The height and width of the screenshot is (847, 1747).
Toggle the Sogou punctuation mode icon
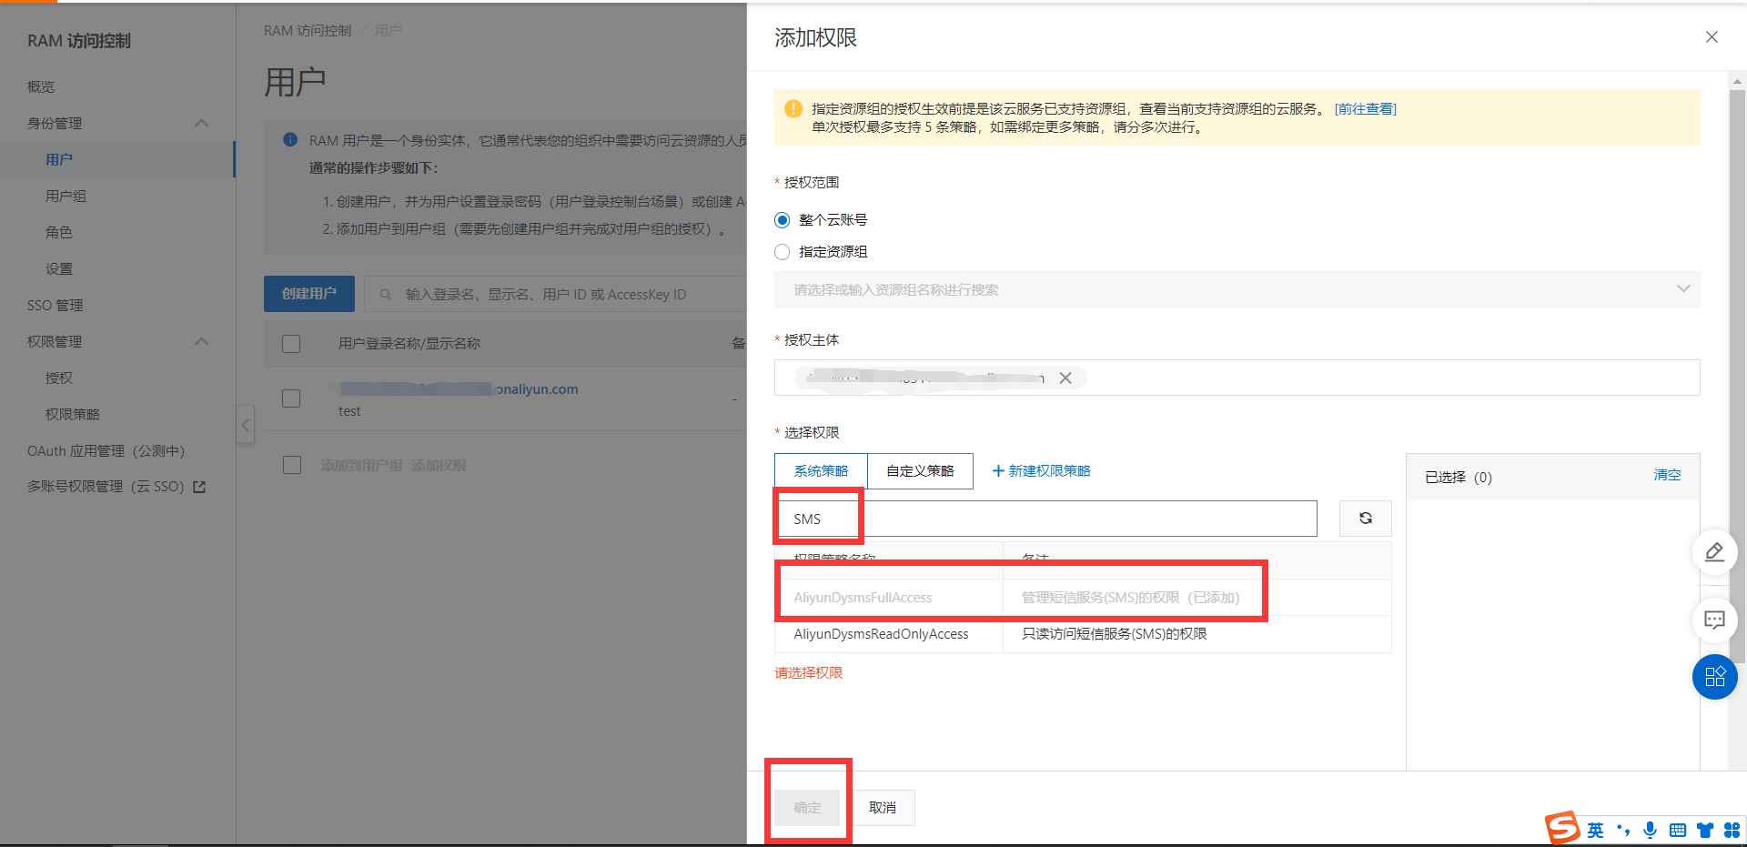[x=1623, y=830]
